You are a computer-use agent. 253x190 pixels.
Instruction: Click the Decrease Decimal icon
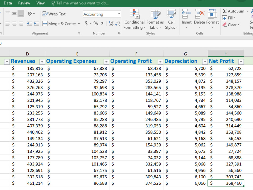click(x=118, y=24)
